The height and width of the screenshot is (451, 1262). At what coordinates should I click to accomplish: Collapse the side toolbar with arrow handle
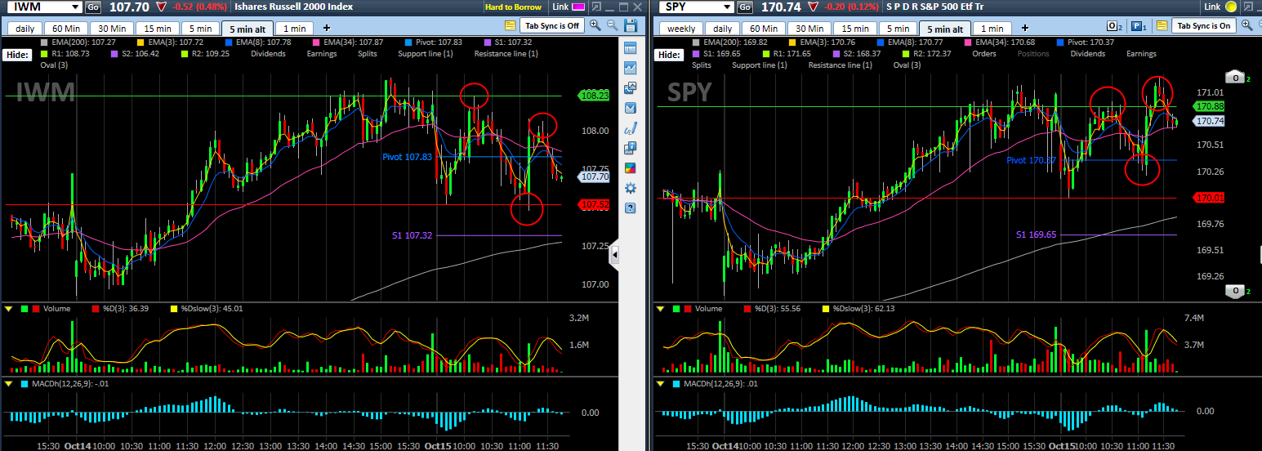(614, 256)
